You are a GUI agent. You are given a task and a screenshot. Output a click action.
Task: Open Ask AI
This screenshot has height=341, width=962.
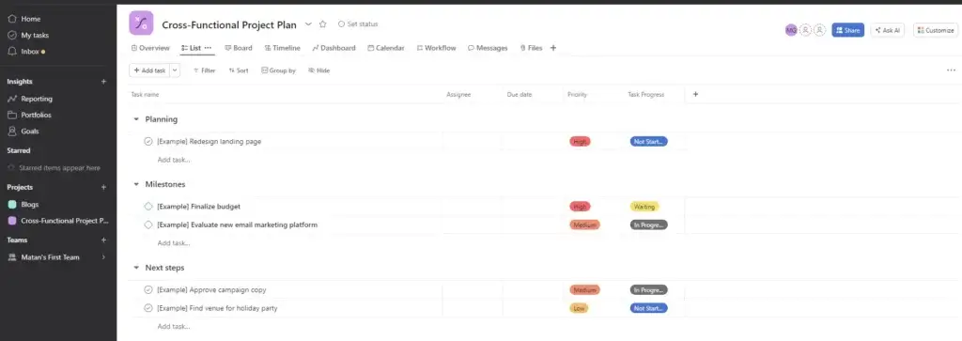click(887, 30)
